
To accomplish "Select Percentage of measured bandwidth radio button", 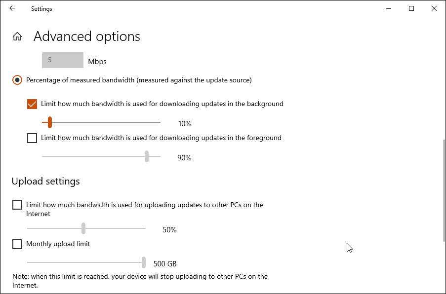I will [x=17, y=80].
